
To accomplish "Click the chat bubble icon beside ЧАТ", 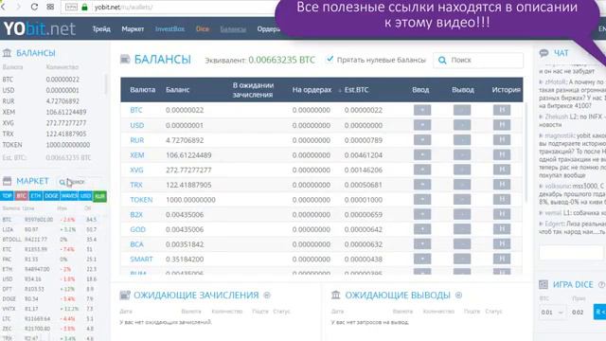I will pos(544,53).
